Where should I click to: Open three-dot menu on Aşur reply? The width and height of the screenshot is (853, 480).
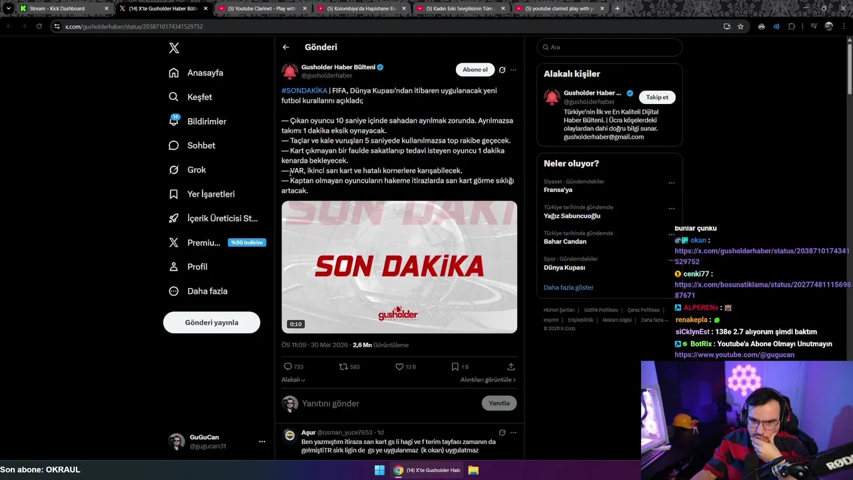[x=513, y=433]
